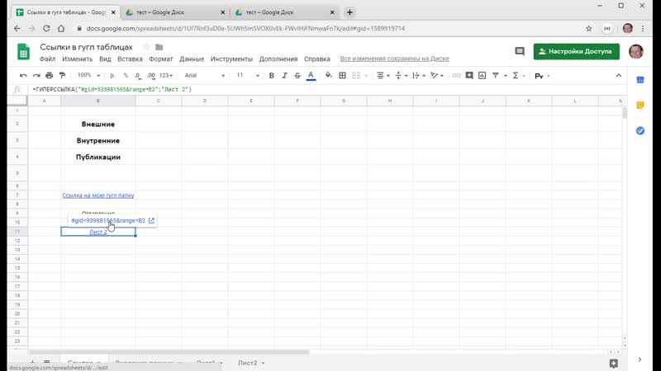The width and height of the screenshot is (661, 371).
Task: Open the Инструменты menu
Action: click(x=231, y=59)
